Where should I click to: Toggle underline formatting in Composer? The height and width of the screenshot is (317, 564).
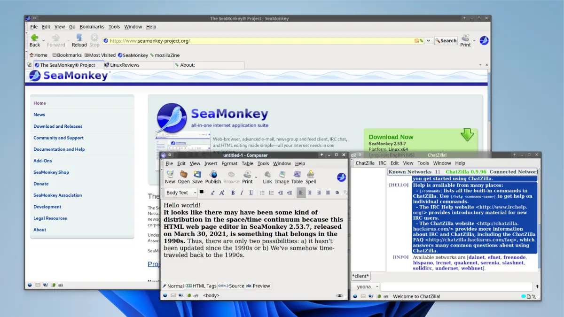(x=251, y=193)
